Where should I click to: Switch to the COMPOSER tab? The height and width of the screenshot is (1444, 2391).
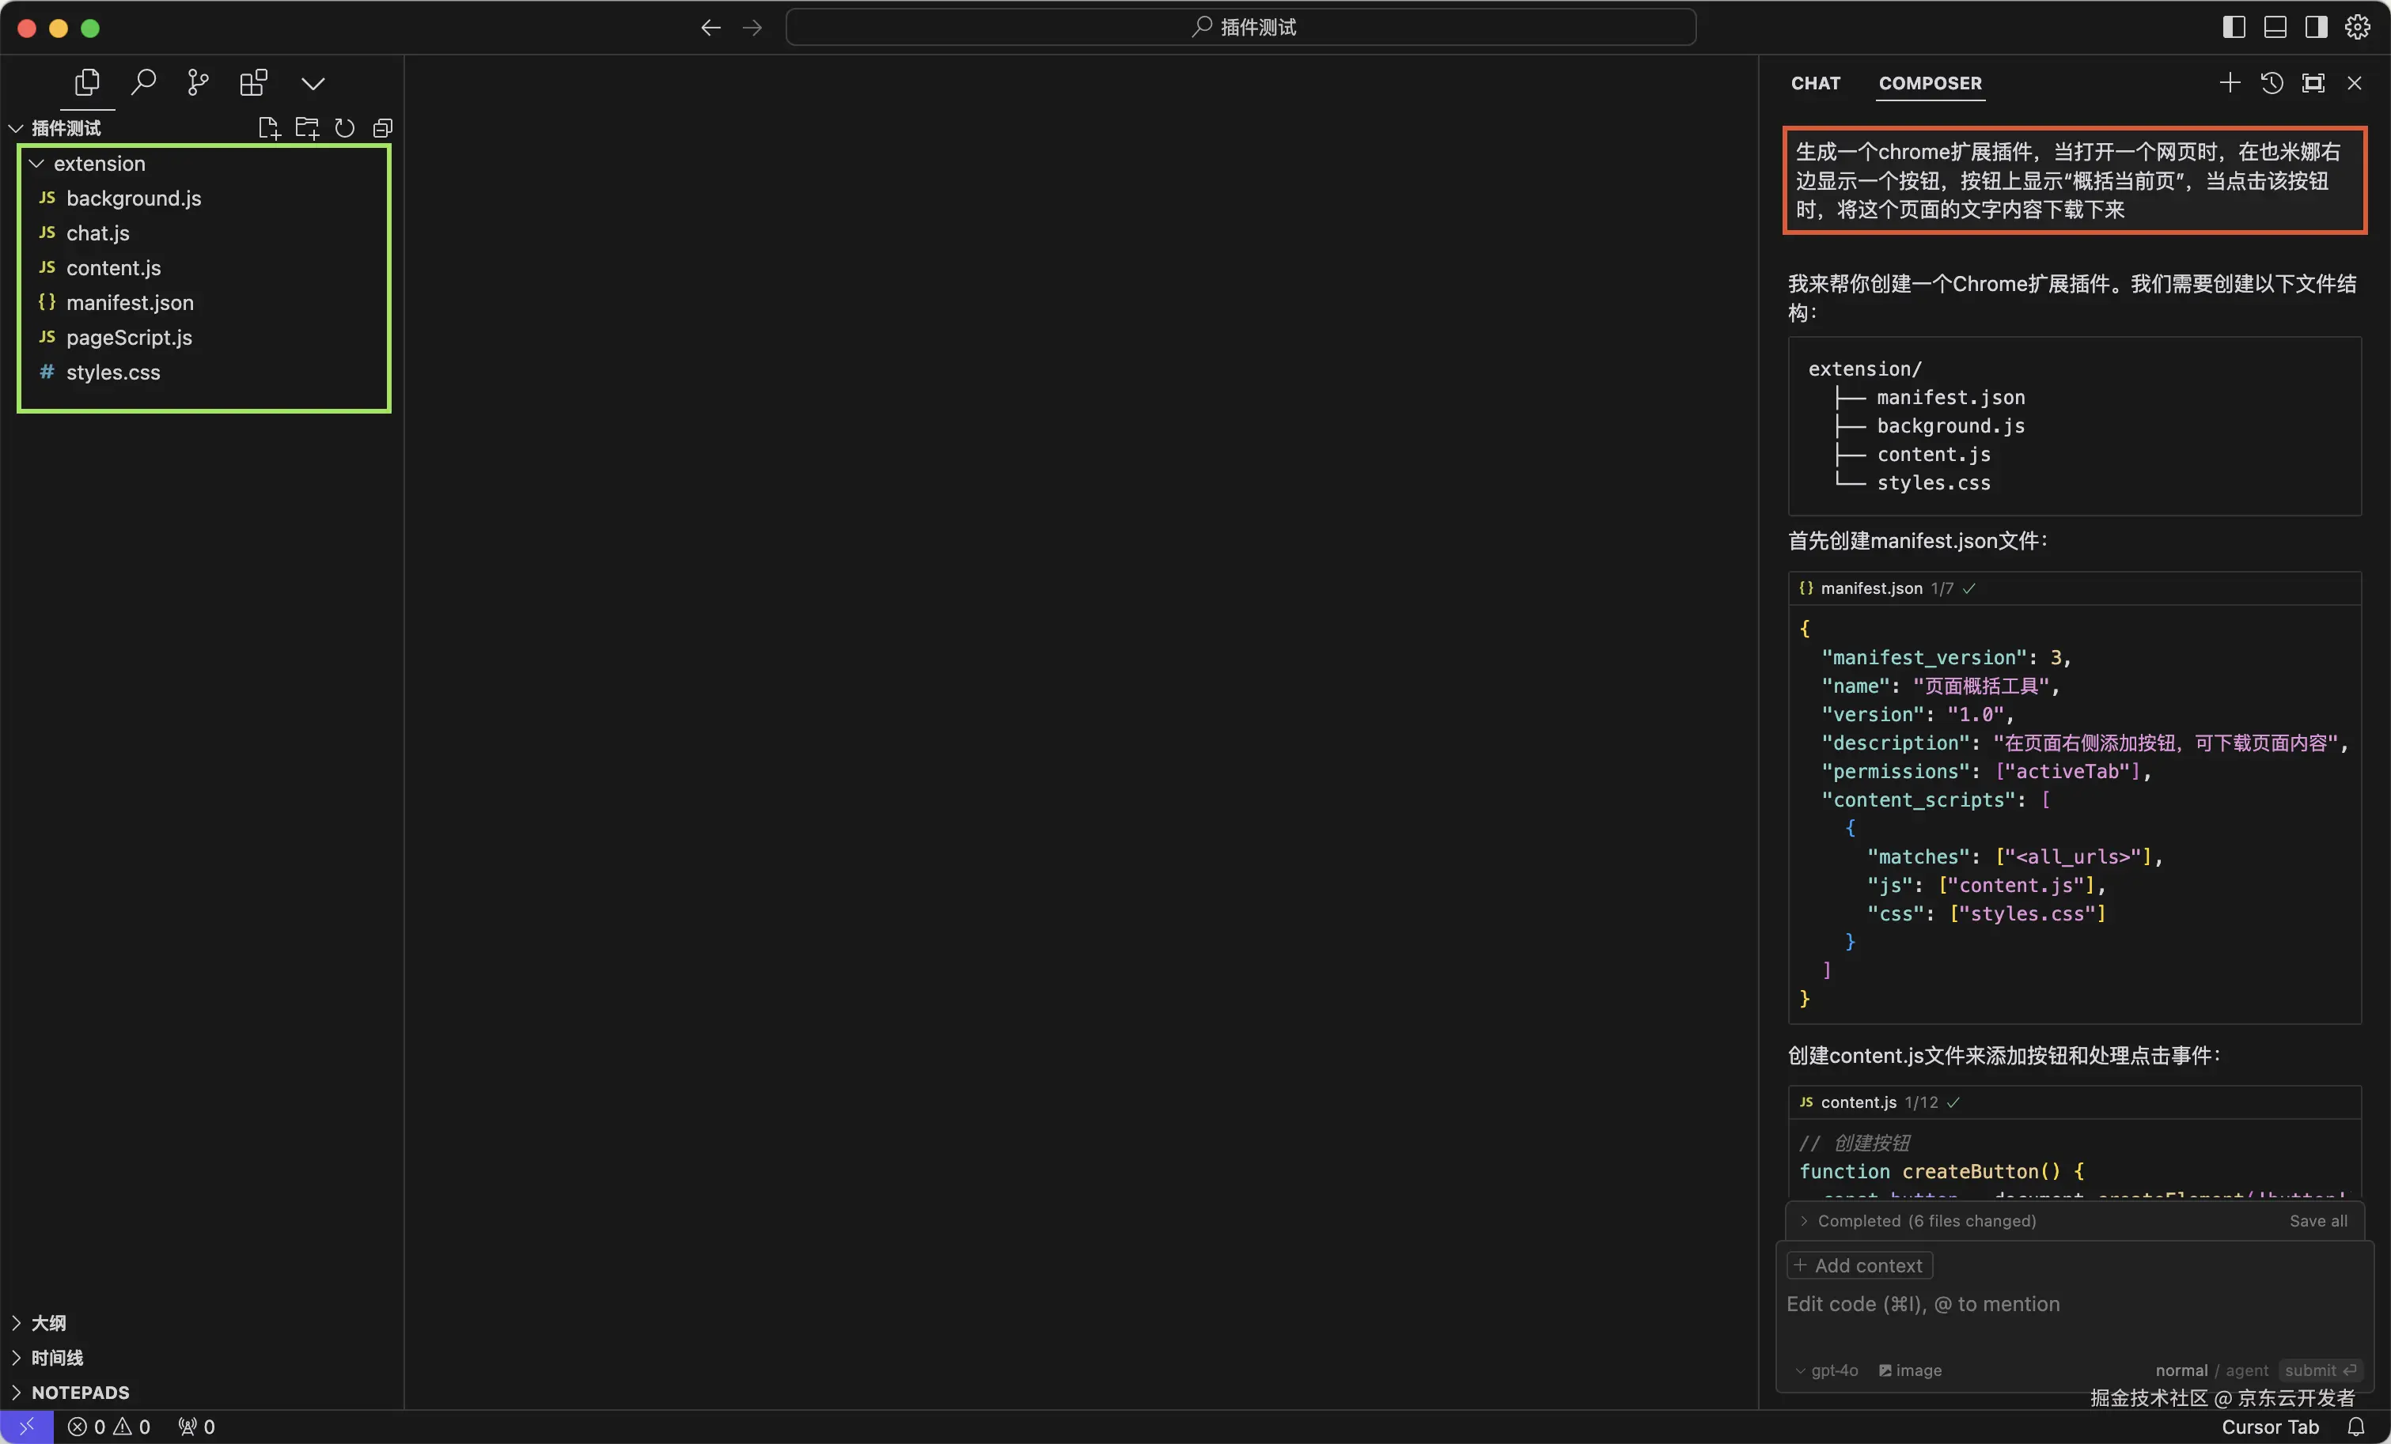tap(1930, 83)
